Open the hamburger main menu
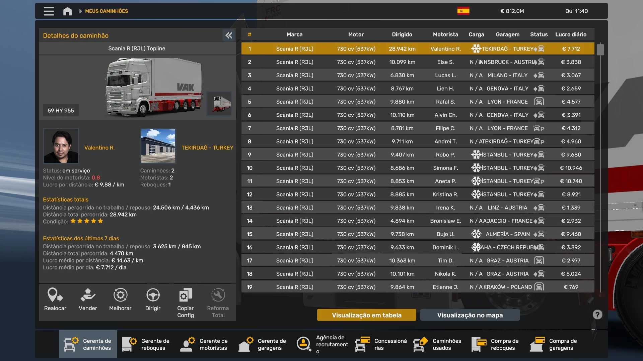 (x=49, y=11)
